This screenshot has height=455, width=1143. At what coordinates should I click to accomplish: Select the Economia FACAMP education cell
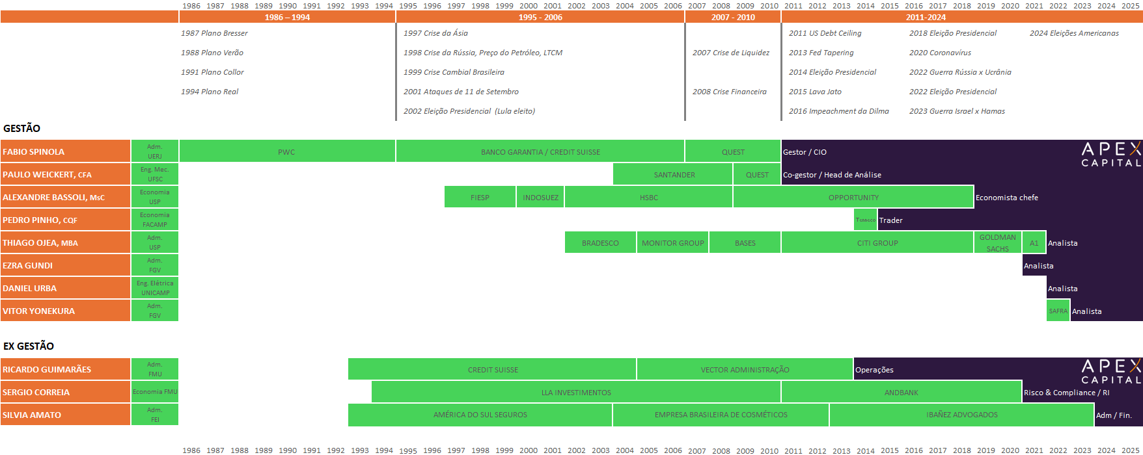pos(155,220)
